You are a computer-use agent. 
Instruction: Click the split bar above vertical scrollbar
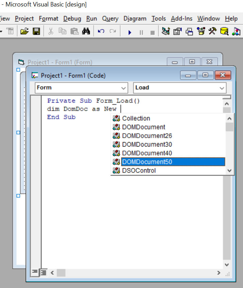click(x=227, y=97)
